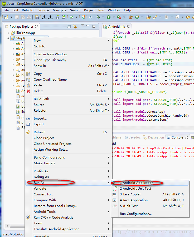Click the New file toolbar icon
This screenshot has height=237, width=194.
[6, 17]
